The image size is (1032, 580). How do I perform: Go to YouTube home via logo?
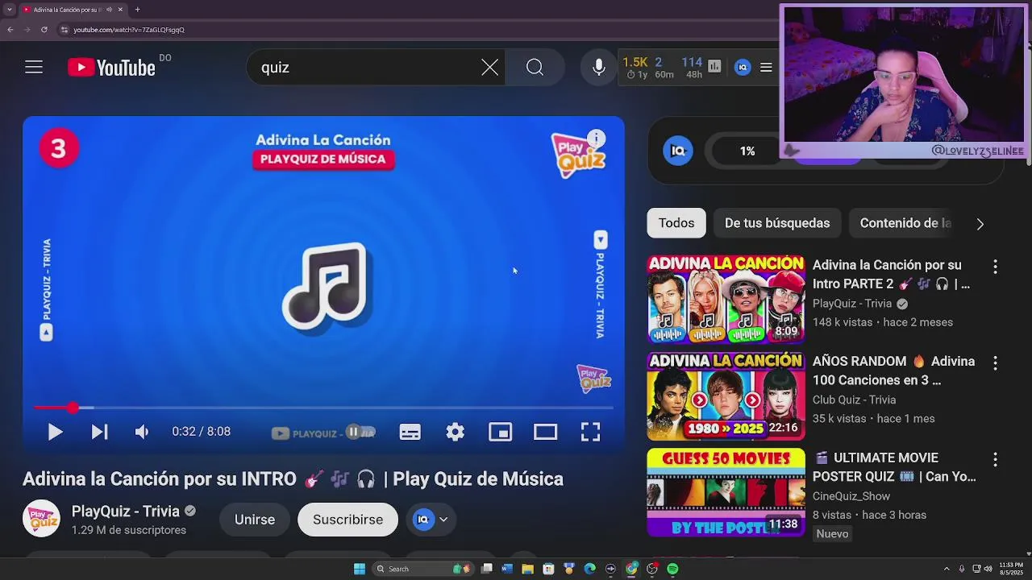[111, 68]
